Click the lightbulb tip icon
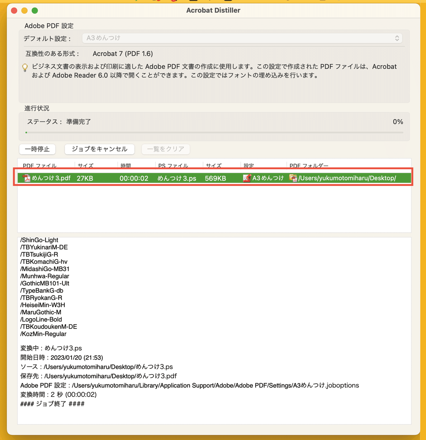Screen dimensions: 426x440 [x=25, y=68]
